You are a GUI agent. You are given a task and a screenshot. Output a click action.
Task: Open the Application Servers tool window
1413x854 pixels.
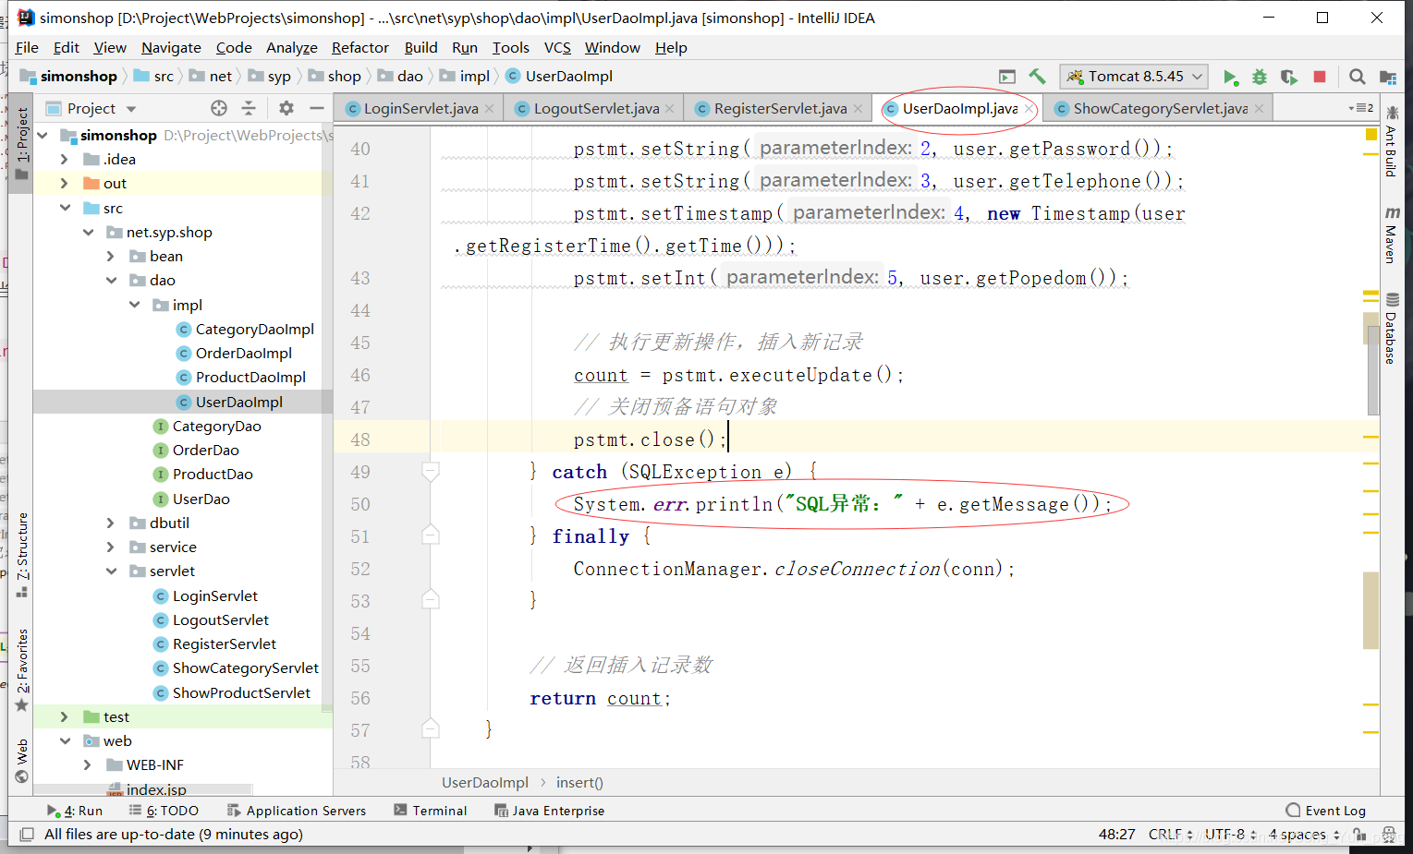tap(297, 811)
